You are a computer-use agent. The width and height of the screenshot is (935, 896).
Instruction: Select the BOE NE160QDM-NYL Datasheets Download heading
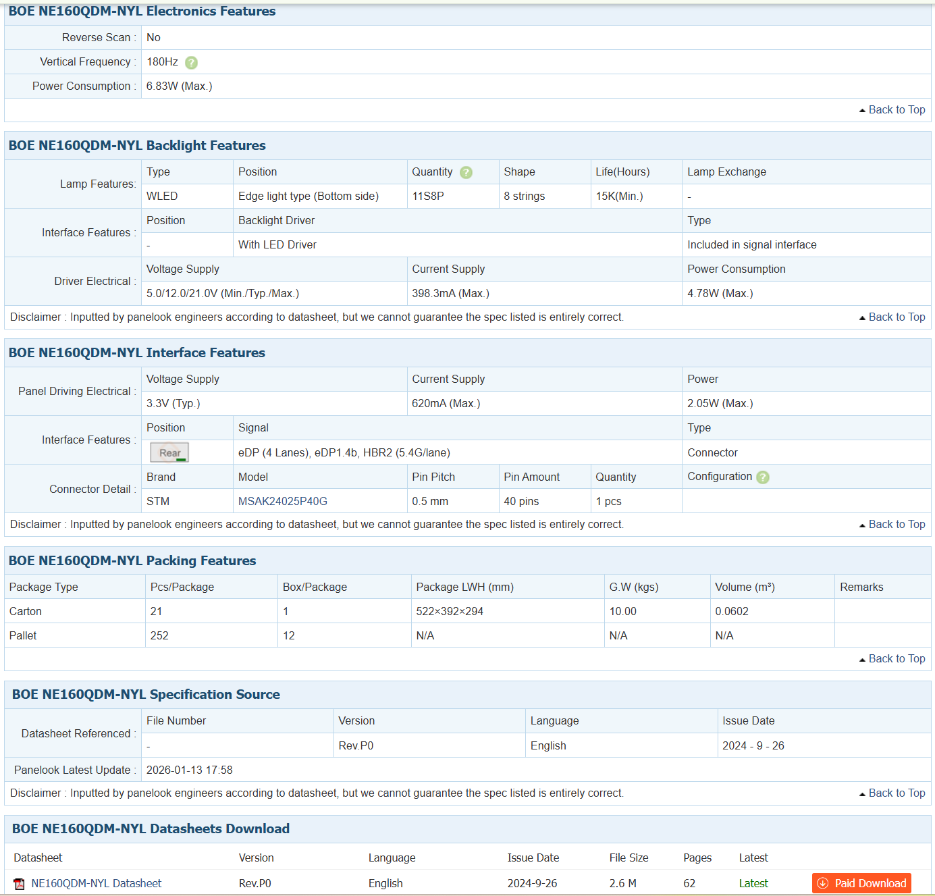click(x=151, y=828)
